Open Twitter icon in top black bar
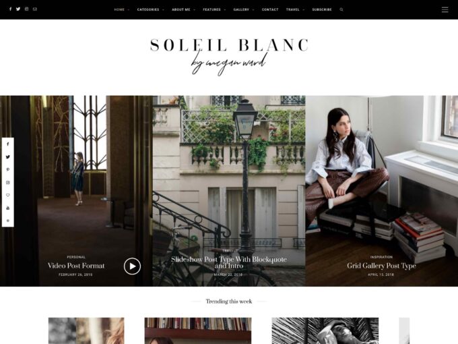 click(x=18, y=9)
